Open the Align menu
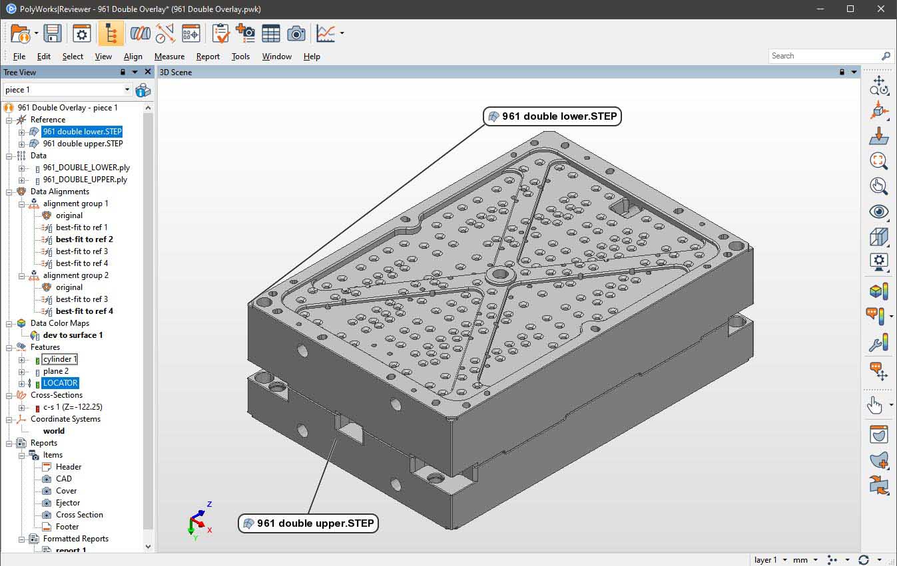The width and height of the screenshot is (897, 566). tap(133, 57)
